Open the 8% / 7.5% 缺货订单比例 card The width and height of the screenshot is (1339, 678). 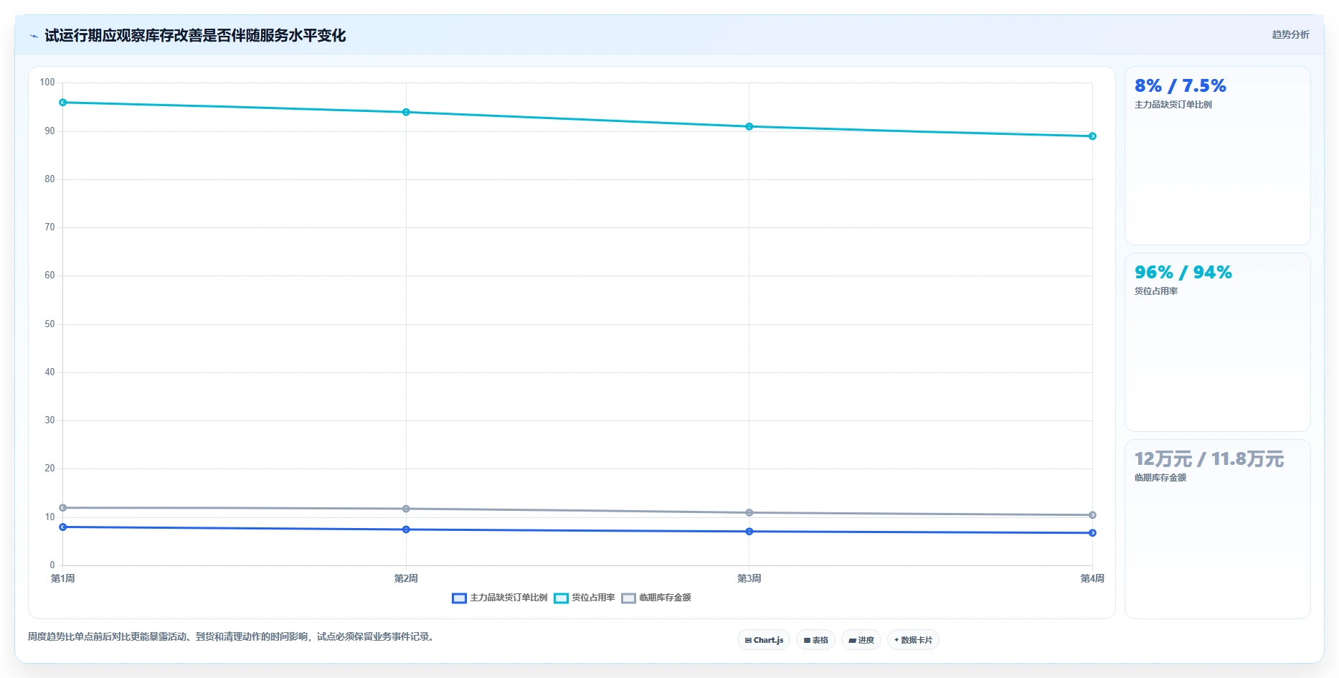click(x=1217, y=156)
